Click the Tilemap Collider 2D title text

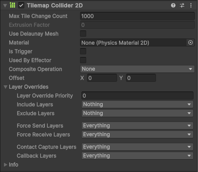click(x=55, y=5)
